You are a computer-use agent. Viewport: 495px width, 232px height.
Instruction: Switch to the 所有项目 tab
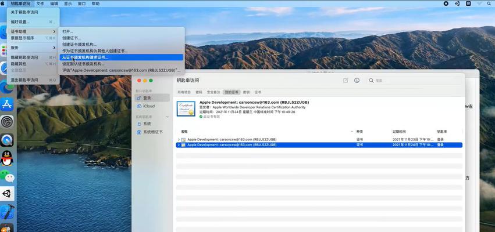tap(184, 92)
